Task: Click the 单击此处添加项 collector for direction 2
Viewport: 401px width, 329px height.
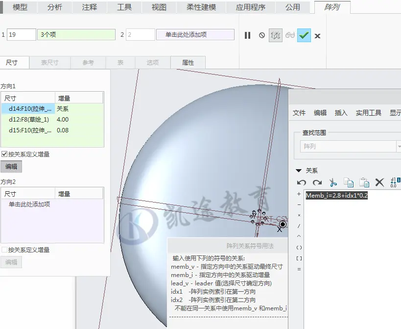Action: tap(195, 34)
